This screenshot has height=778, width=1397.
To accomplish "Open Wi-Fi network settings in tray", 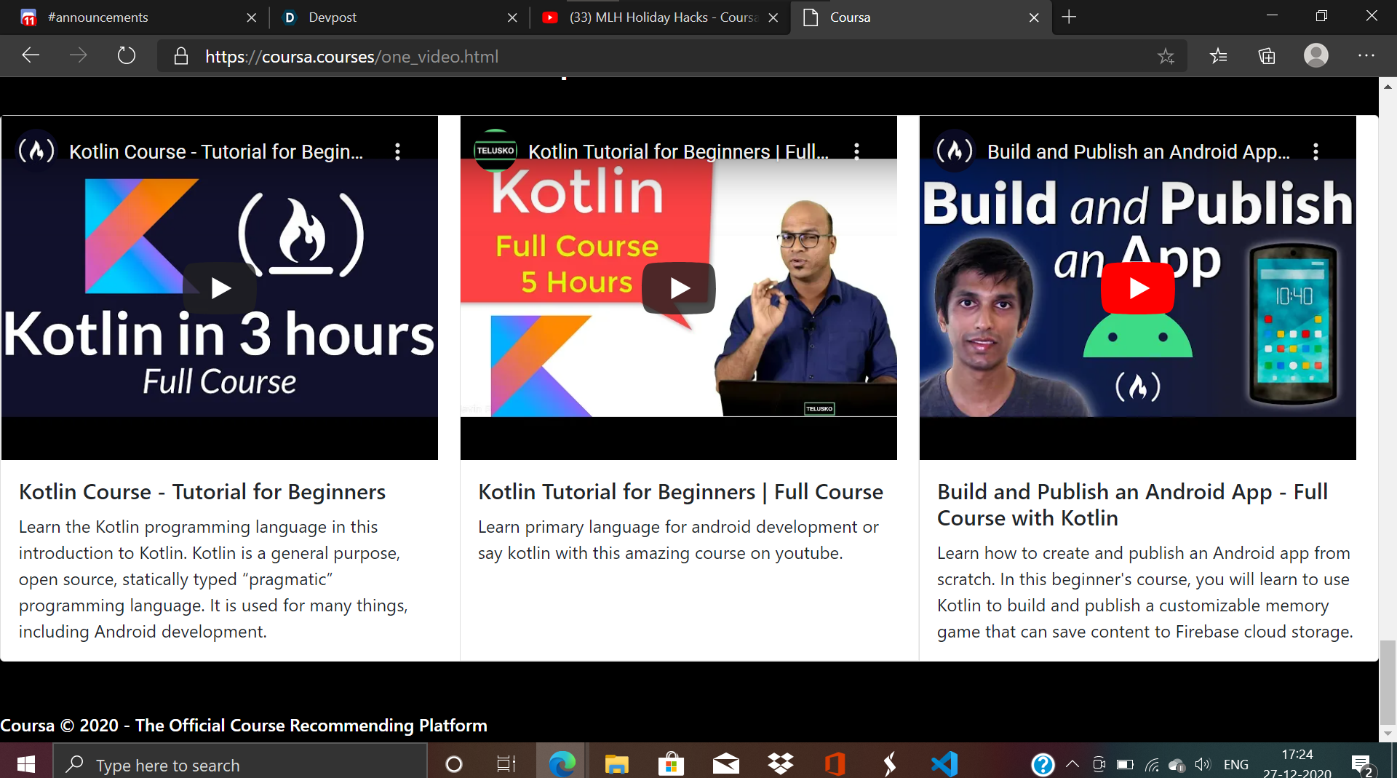I will point(1151,764).
